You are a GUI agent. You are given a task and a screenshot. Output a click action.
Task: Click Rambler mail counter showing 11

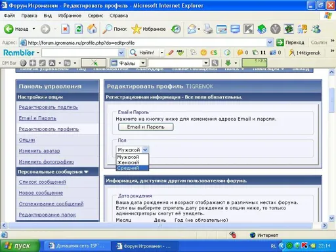(x=259, y=52)
